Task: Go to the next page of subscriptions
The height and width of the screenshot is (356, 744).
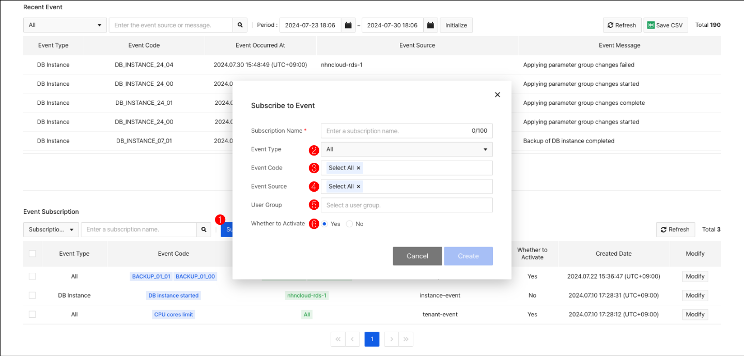Action: (392, 339)
